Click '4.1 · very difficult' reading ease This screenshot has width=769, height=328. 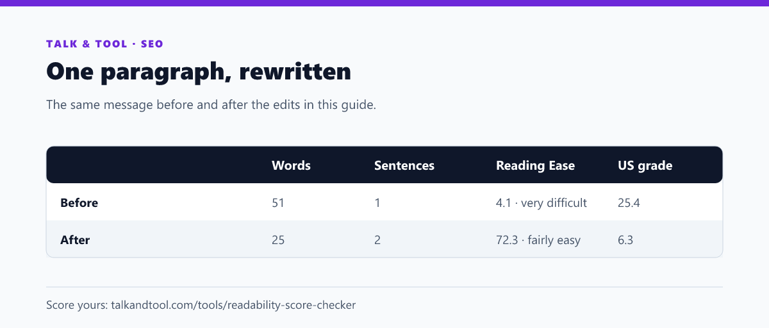[x=542, y=203]
